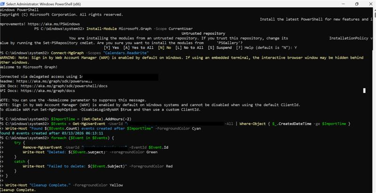The height and width of the screenshot is (193, 376).
Task: Click the 'try {' keyword line
Action: (x=20, y=143)
